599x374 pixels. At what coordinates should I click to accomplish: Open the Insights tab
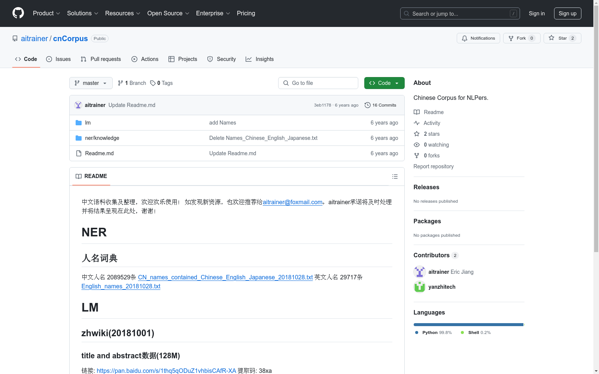point(259,59)
